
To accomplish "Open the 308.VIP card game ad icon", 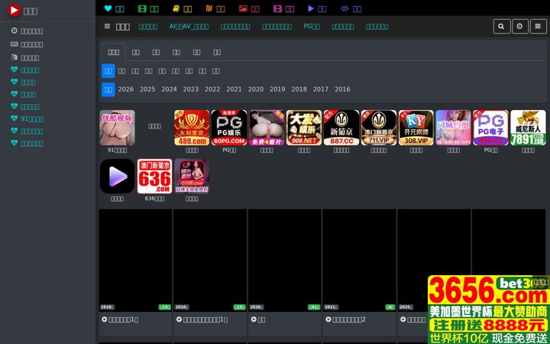I will click(x=416, y=128).
